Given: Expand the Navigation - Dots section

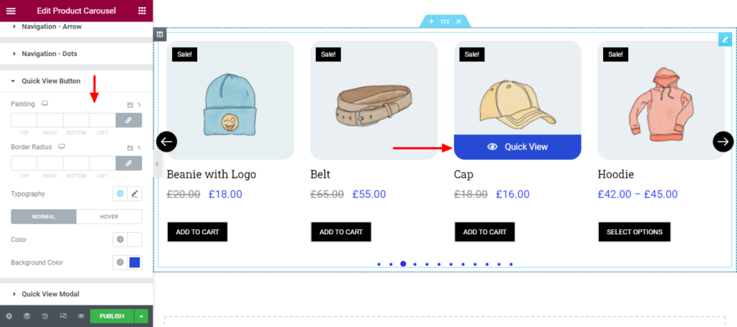Looking at the screenshot, I should coord(49,54).
